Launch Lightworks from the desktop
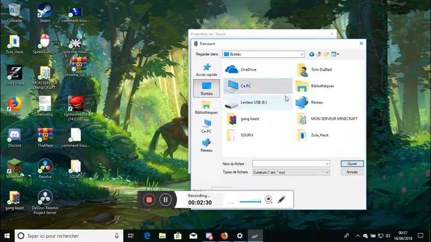The width and height of the screenshot is (431, 242). [x=76, y=108]
